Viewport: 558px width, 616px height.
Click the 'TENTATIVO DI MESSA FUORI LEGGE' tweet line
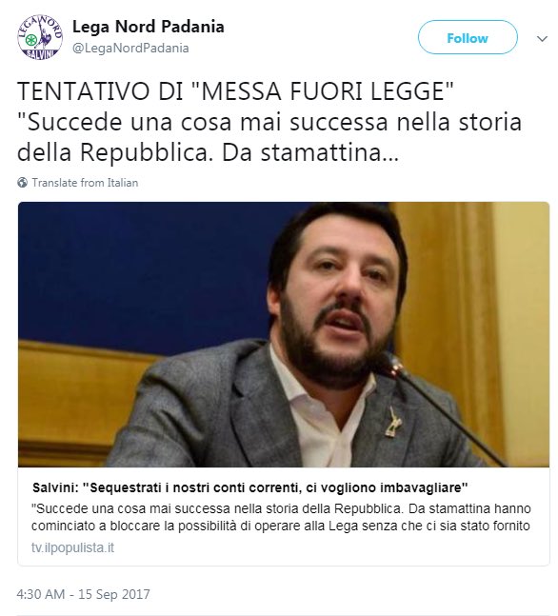click(235, 91)
